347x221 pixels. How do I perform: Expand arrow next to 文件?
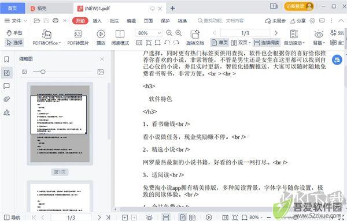[x=25, y=21]
